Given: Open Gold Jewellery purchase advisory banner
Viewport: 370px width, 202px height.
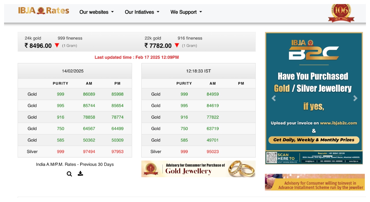Looking at the screenshot, I should [198, 169].
